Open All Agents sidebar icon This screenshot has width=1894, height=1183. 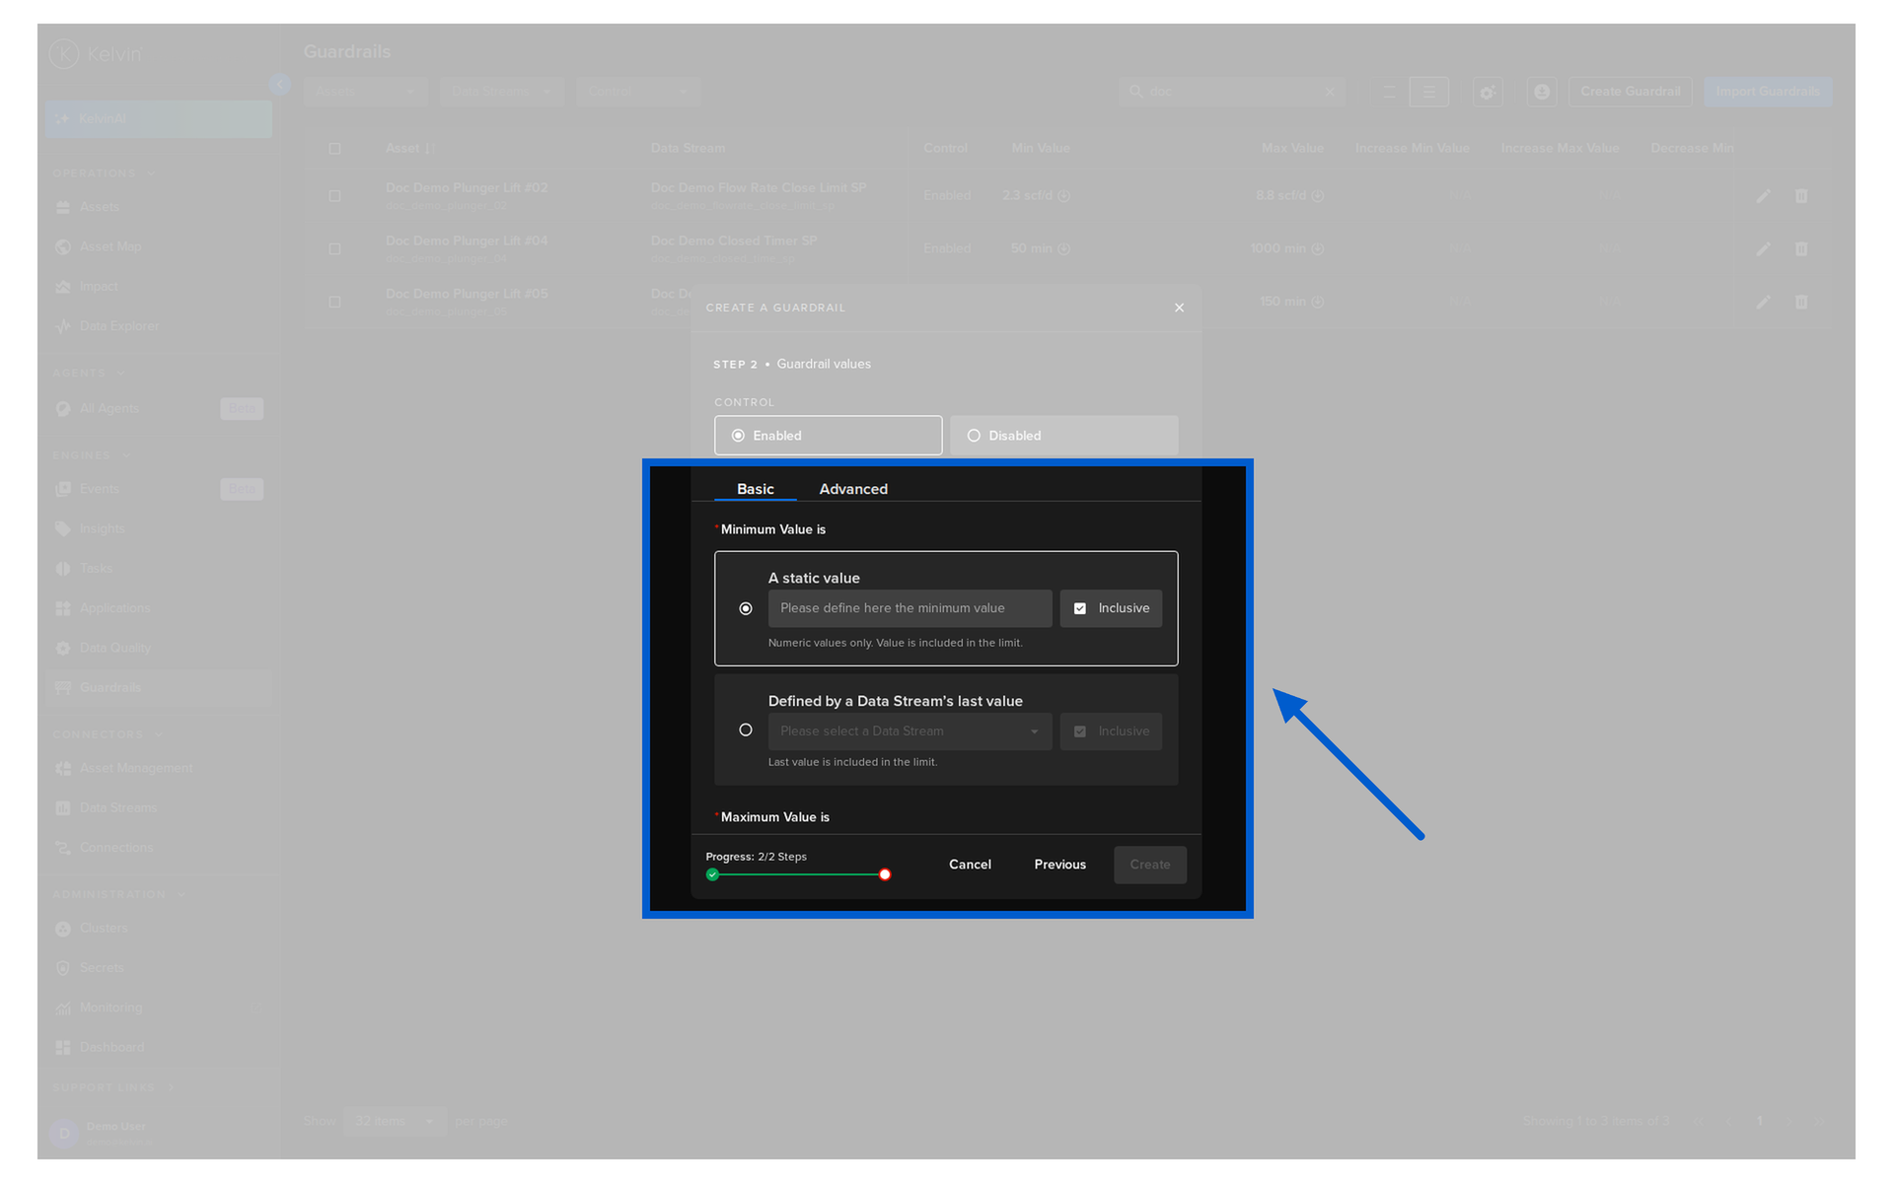(x=63, y=408)
